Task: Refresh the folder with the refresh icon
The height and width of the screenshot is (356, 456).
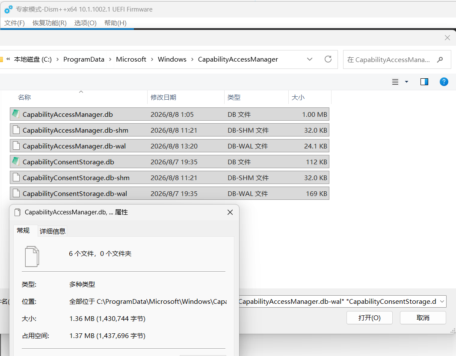Action: coord(328,59)
